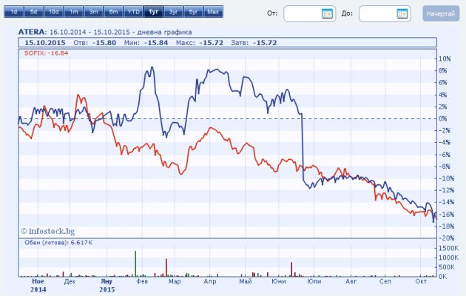Click the tall green volume bar near Фев
The image size is (466, 296).
(135, 264)
